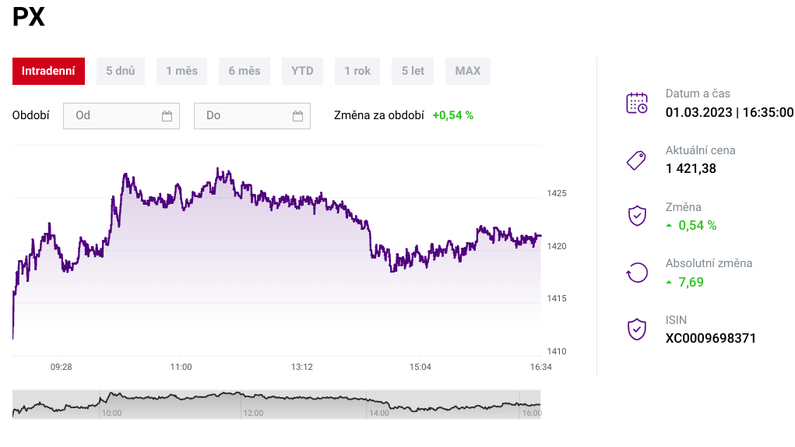Show the MAX time range
The image size is (795, 447).
tap(468, 71)
